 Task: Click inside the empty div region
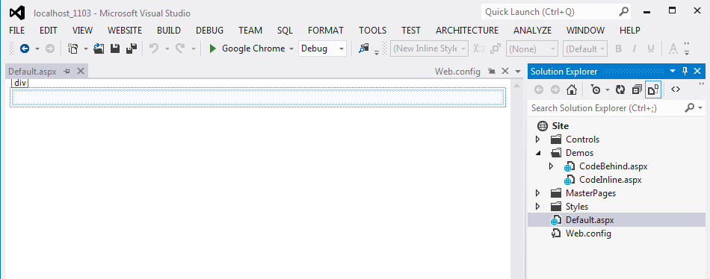point(258,97)
